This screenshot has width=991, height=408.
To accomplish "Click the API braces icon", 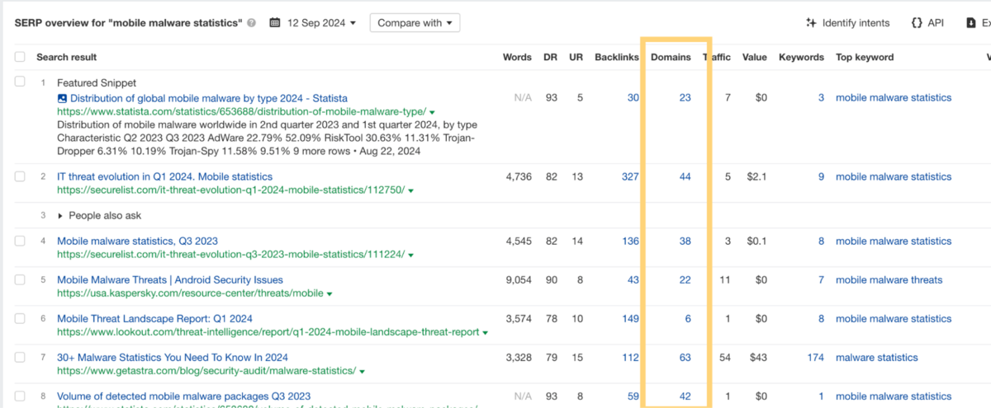I will point(917,23).
